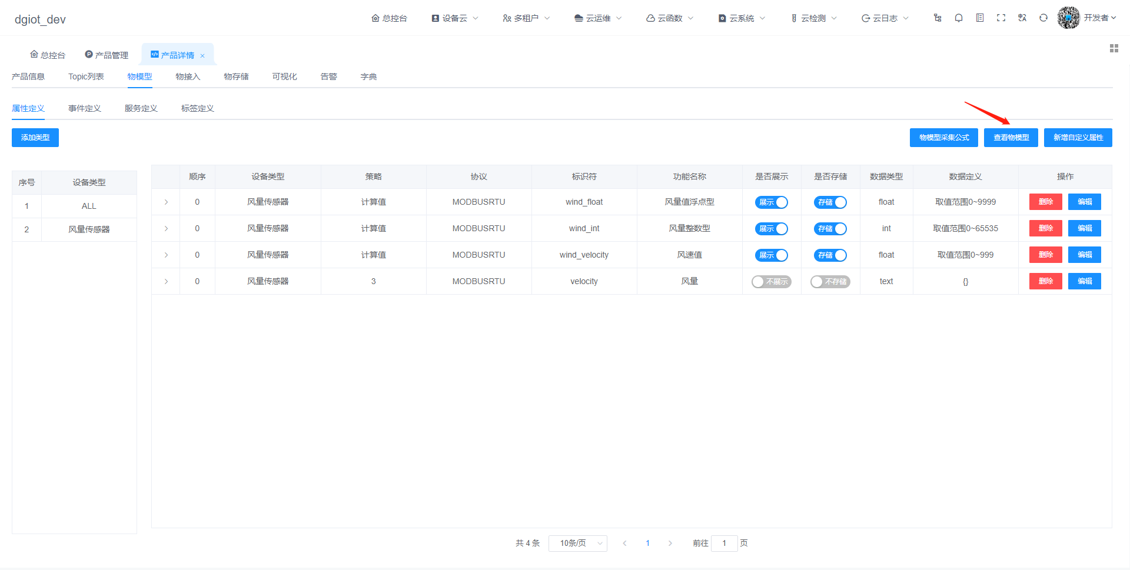Go to next page arrow
This screenshot has height=570, width=1130.
tap(670, 543)
